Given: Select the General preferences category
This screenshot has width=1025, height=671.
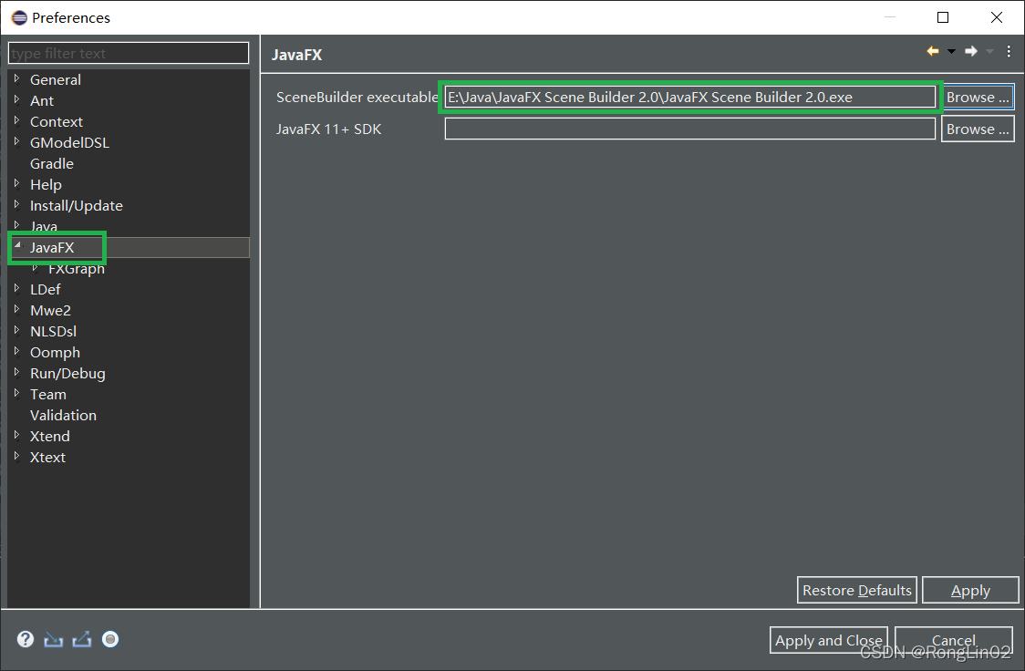Looking at the screenshot, I should click(56, 79).
